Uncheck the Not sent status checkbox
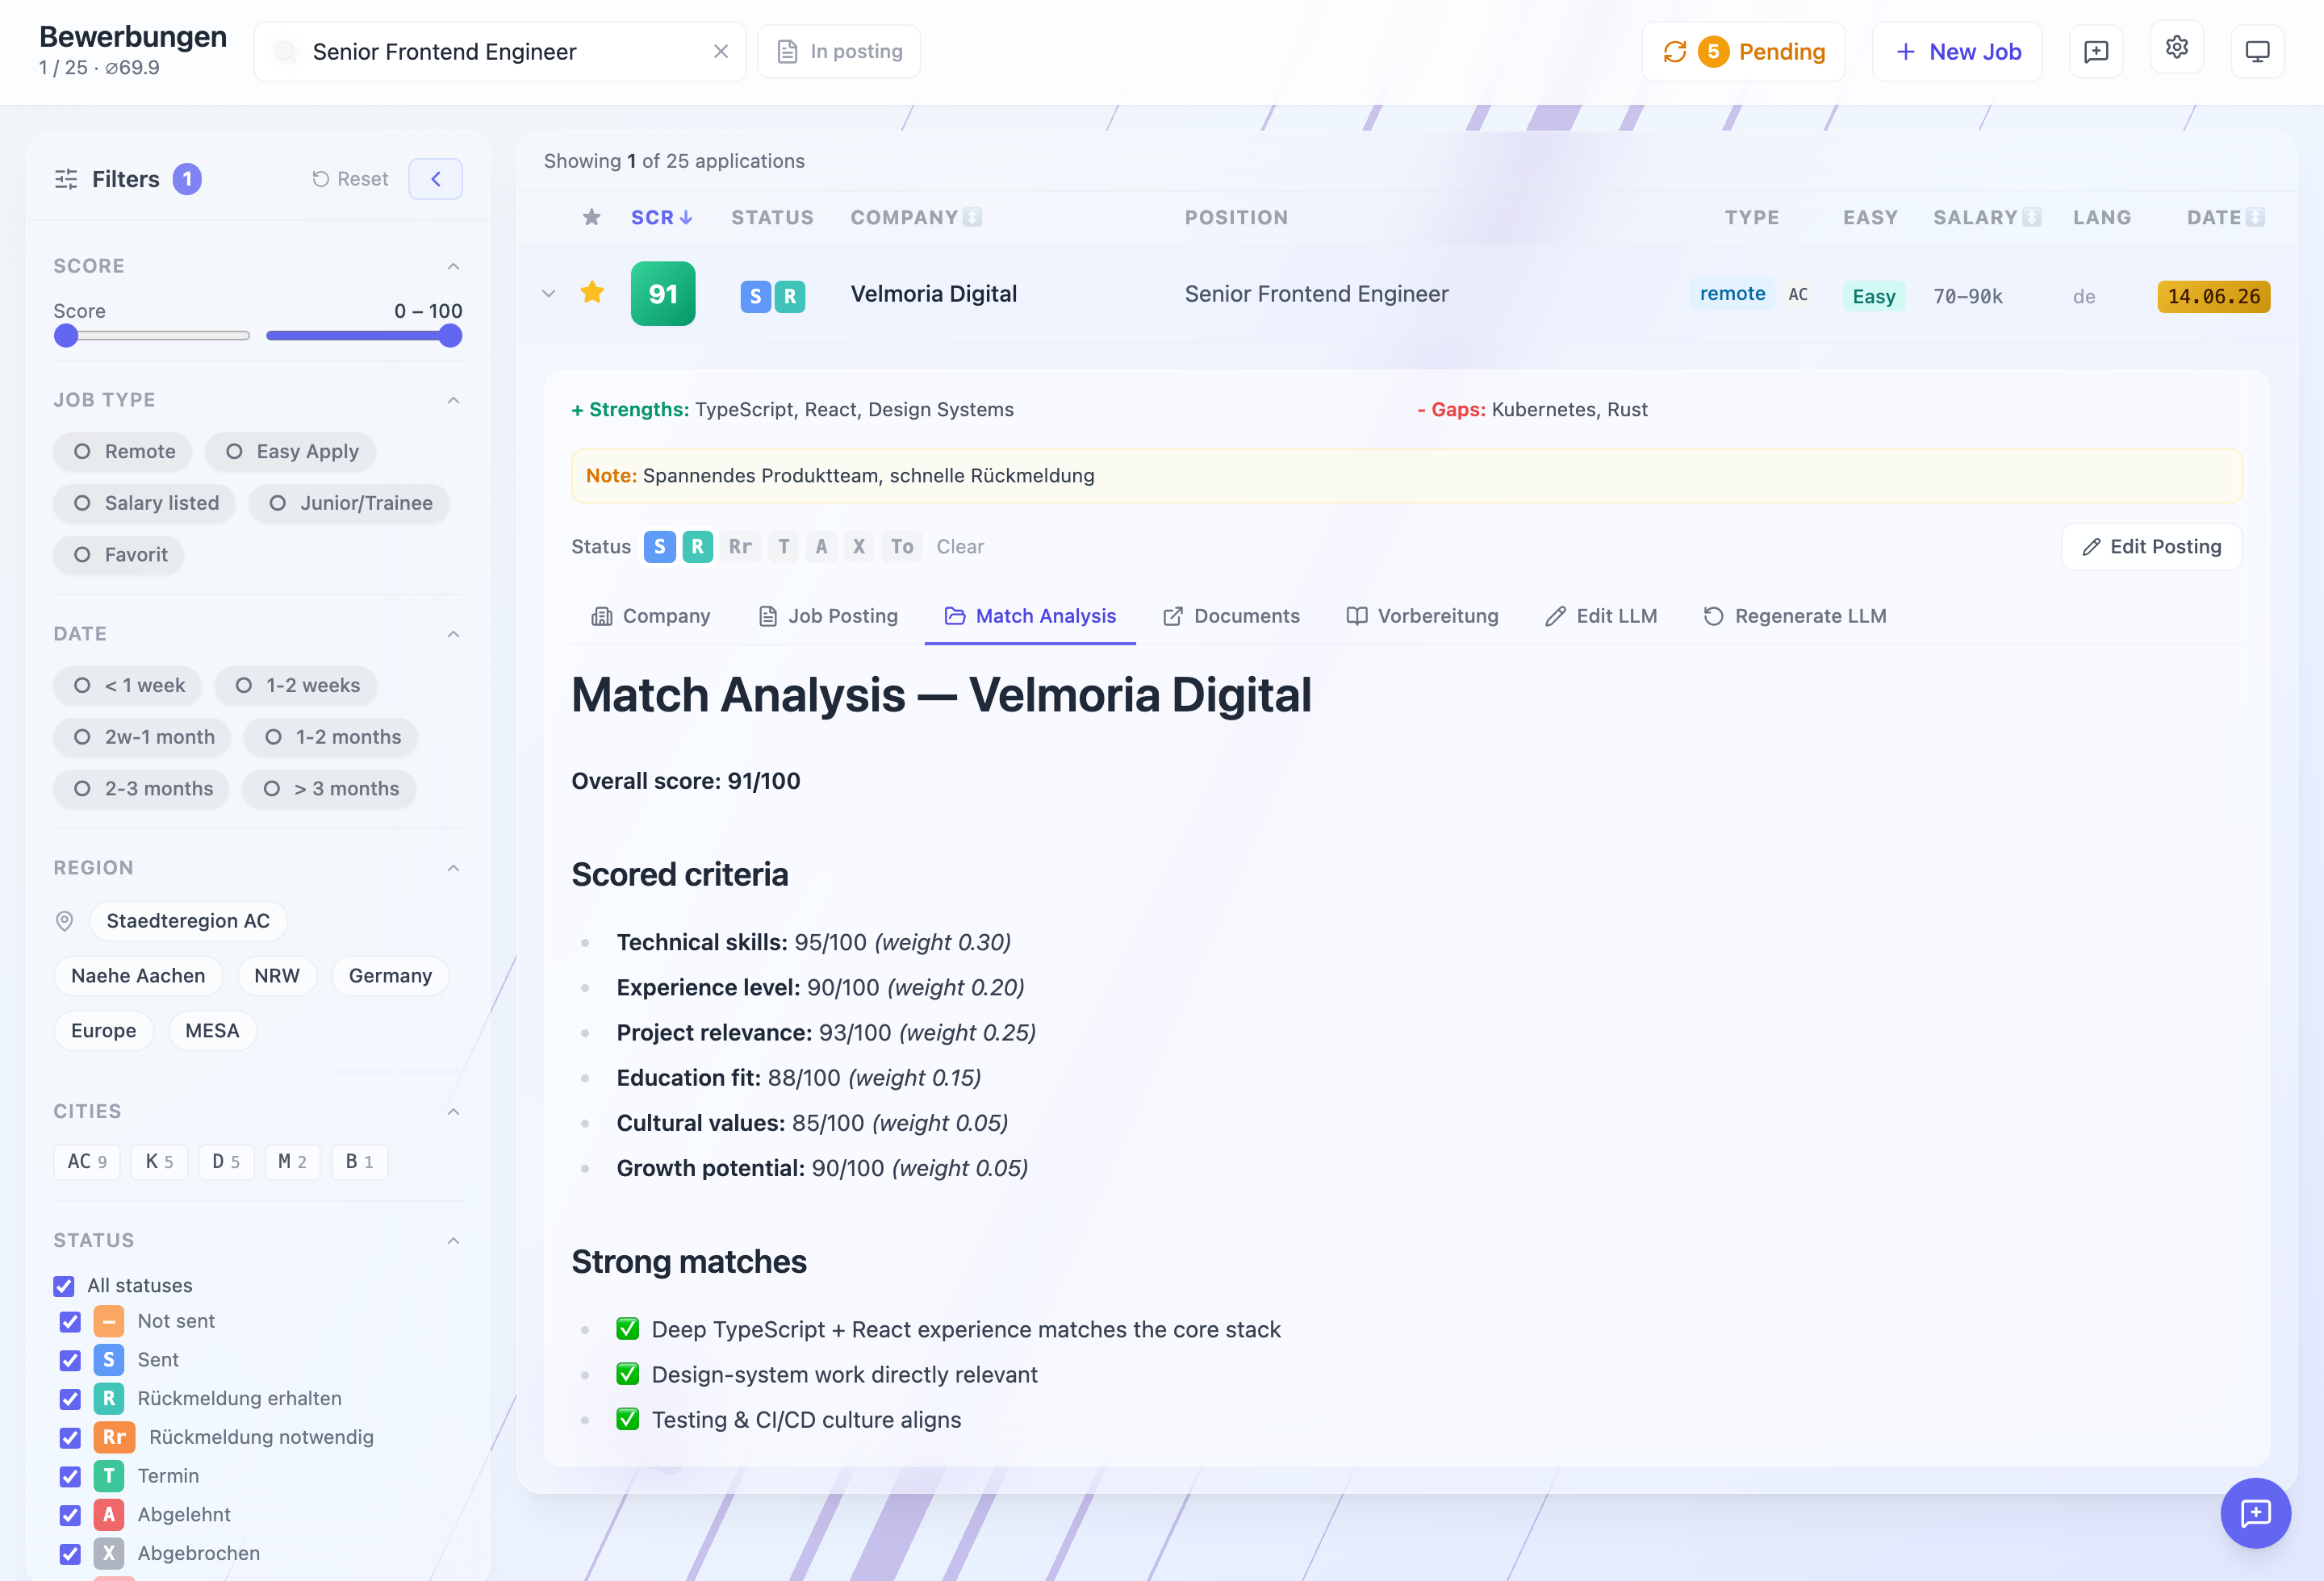This screenshot has height=1581, width=2324. coord(70,1321)
